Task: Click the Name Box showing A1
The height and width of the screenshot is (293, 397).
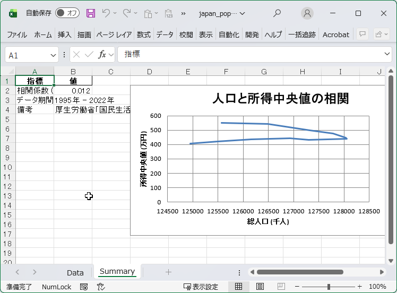Action: pyautogui.click(x=27, y=55)
